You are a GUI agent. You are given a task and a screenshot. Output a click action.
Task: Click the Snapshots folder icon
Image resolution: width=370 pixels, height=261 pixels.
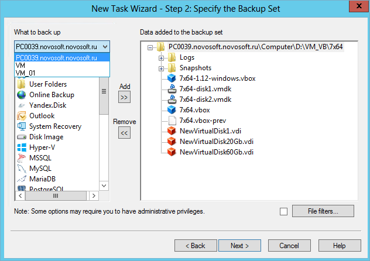pos(172,68)
